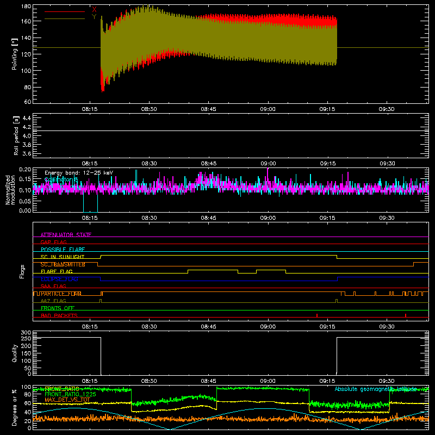
Task: Click the GAP_FLAG label
Action: point(53,242)
